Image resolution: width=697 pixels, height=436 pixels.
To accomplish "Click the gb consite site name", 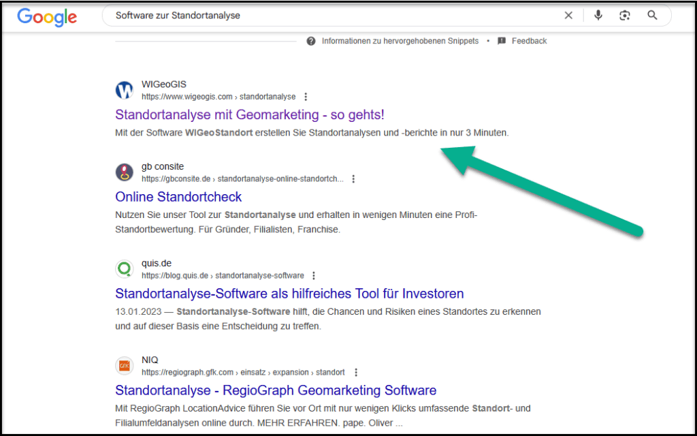I will [x=163, y=166].
